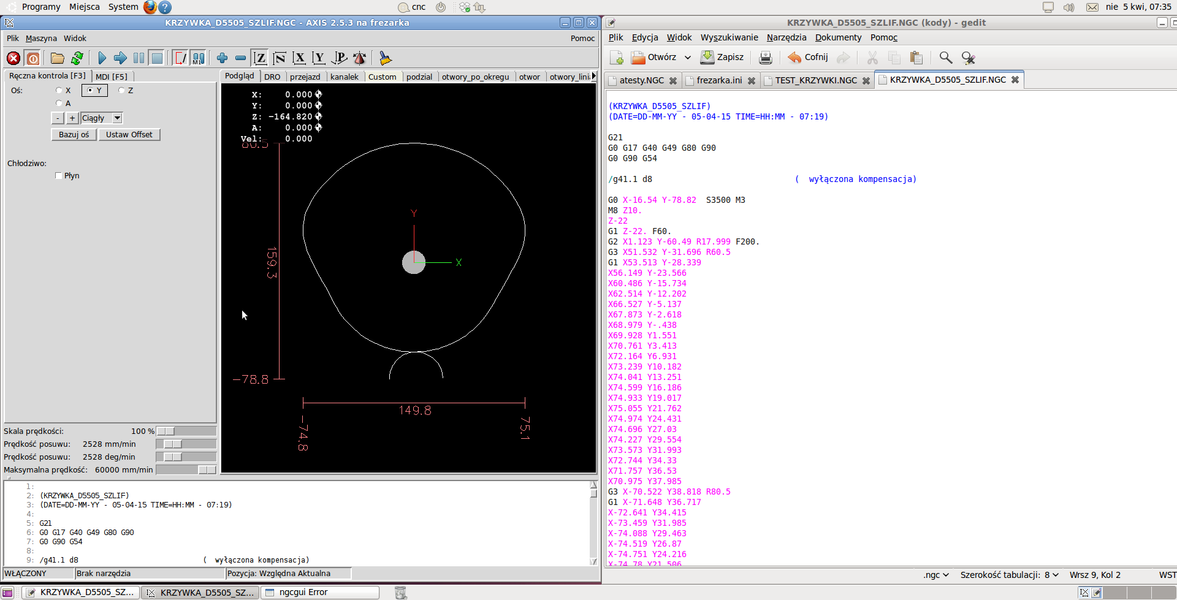This screenshot has height=600, width=1177.
Task: Switch to TEST_KRZYWKI.NGC gedit tab
Action: click(x=816, y=80)
